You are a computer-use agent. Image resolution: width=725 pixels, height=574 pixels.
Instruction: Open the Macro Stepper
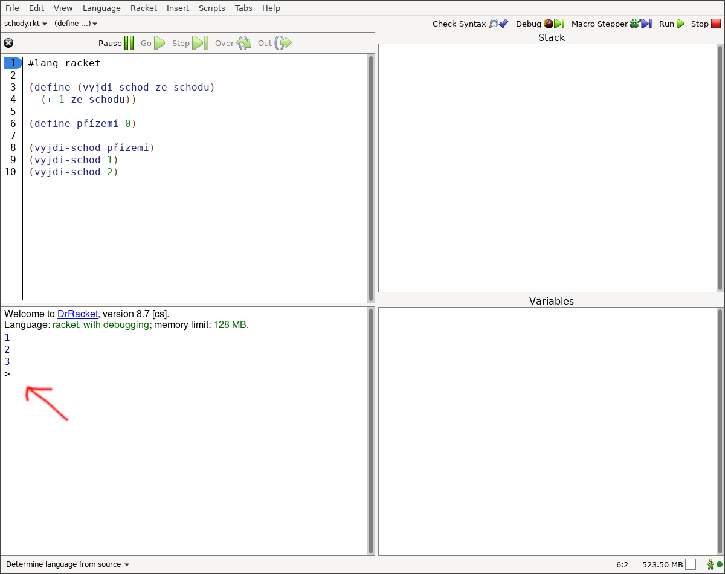point(611,24)
